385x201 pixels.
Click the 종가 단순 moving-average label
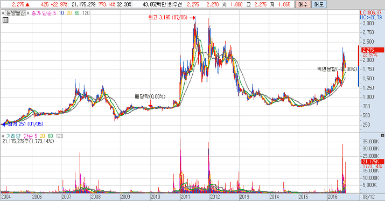(x=42, y=13)
